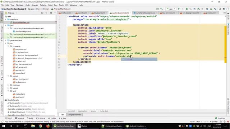Collapse the layout folder
The width and height of the screenshot is (230, 129).
pos(8,76)
